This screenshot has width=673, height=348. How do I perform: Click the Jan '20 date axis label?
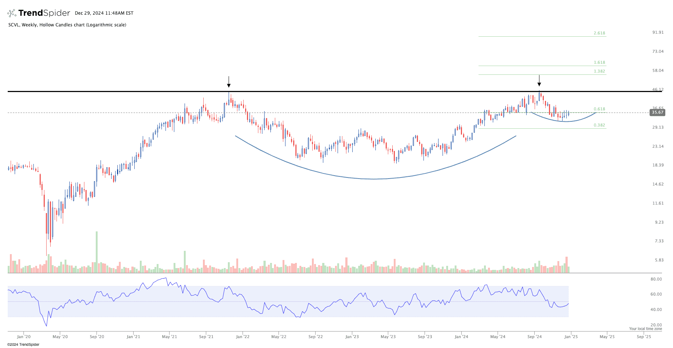[x=24, y=337]
